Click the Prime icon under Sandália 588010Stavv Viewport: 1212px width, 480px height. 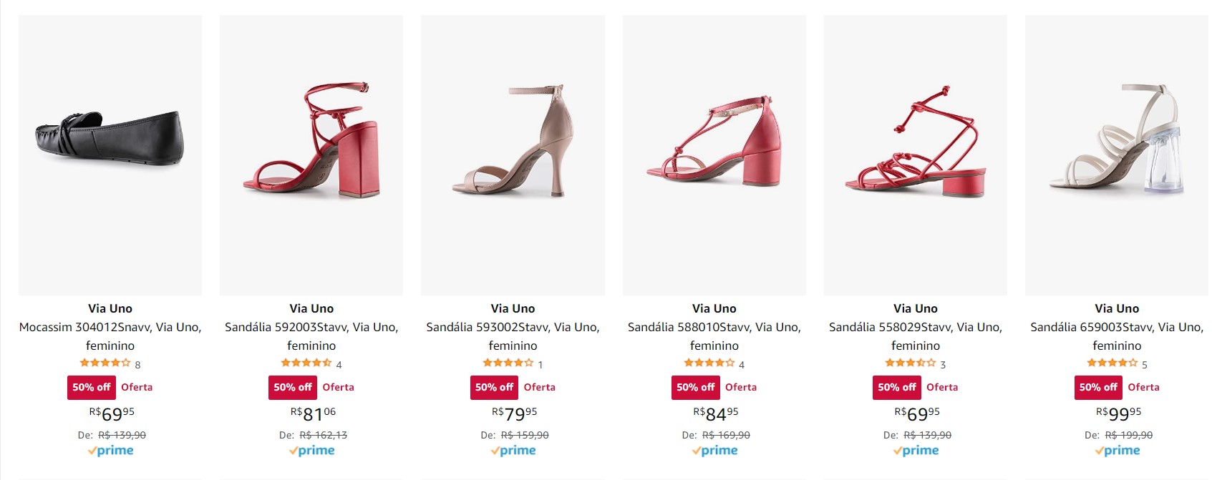tap(716, 450)
